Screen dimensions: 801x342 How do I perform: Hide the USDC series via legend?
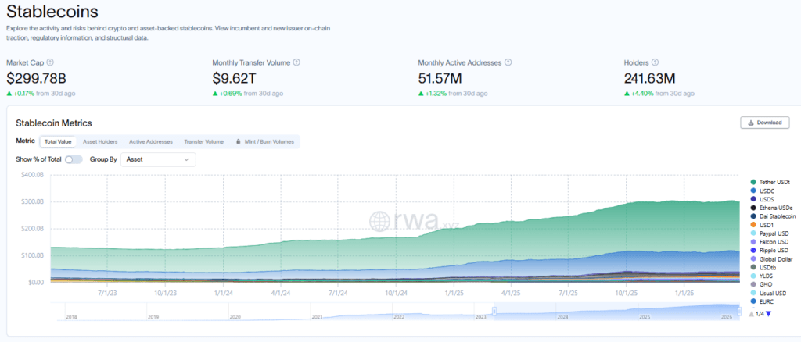(766, 191)
